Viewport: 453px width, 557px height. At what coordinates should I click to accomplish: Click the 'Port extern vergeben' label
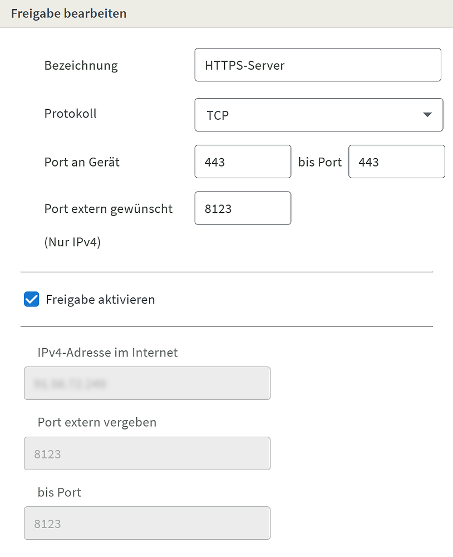coord(97,422)
